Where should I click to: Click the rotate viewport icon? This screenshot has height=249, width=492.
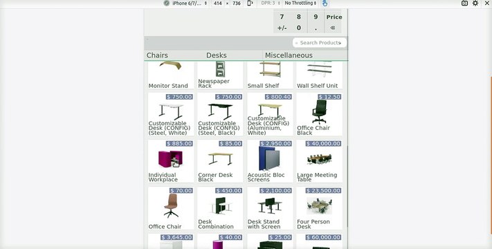(x=250, y=3)
